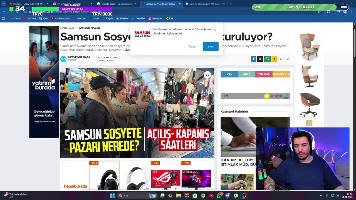Open OBS Studio taskbar icon
The image size is (356, 200).
244,196
